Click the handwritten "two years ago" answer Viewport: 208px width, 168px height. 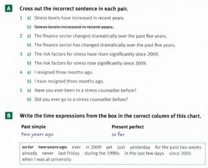37,134
